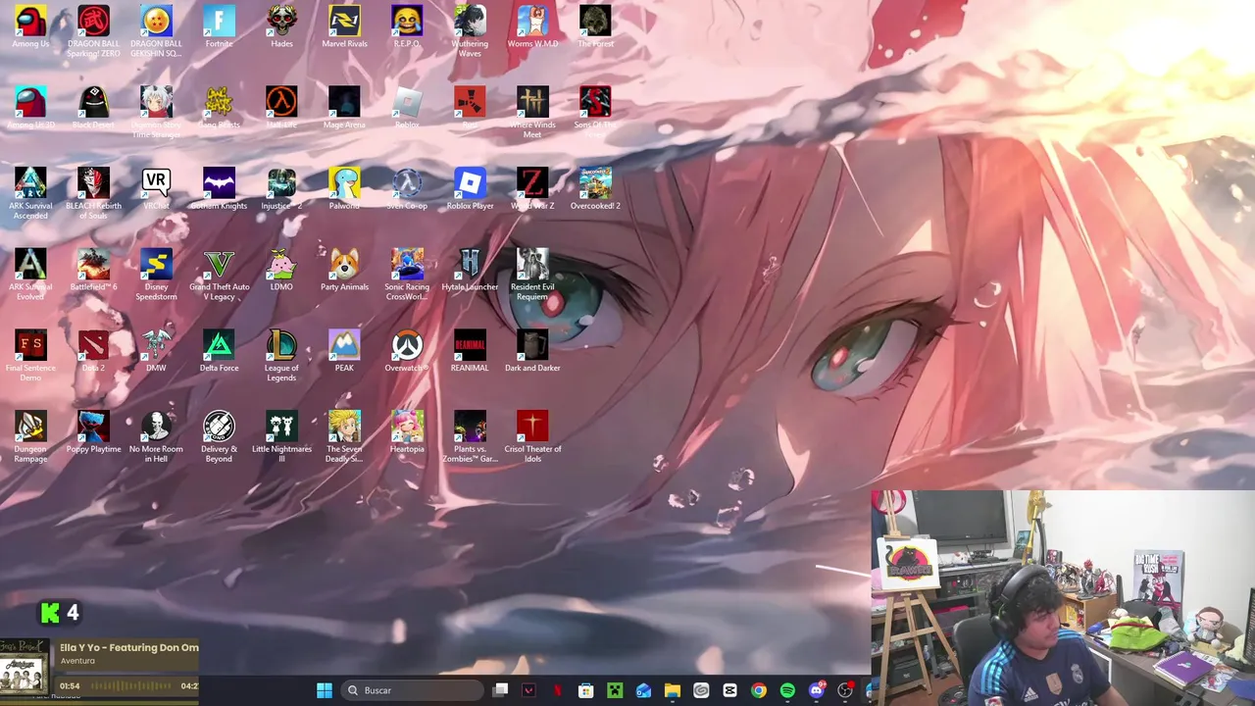Open Discord from the taskbar

click(817, 690)
